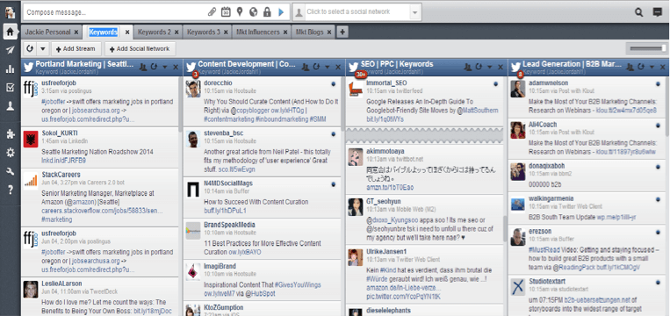Open search with the magnifier icon
Image resolution: width=670 pixels, height=316 pixels.
coord(638,12)
